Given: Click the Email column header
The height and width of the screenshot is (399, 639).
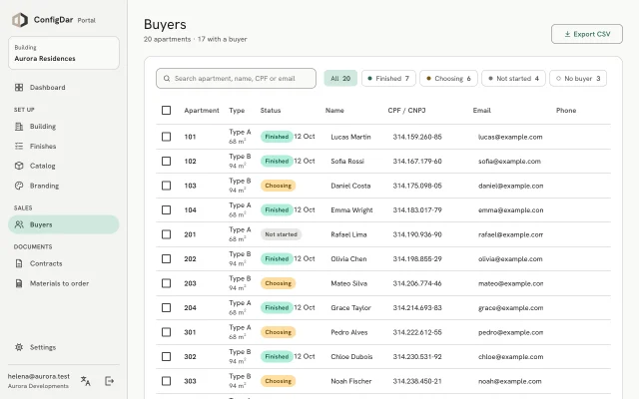Looking at the screenshot, I should 481,111.
